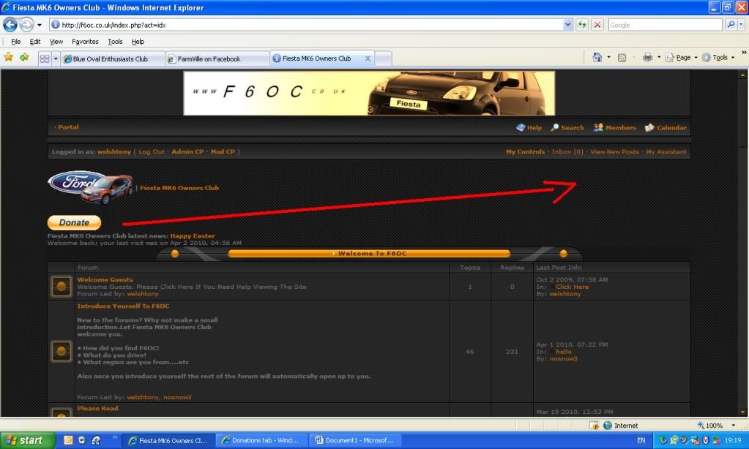Click the Add to Favorites icon

click(x=24, y=58)
